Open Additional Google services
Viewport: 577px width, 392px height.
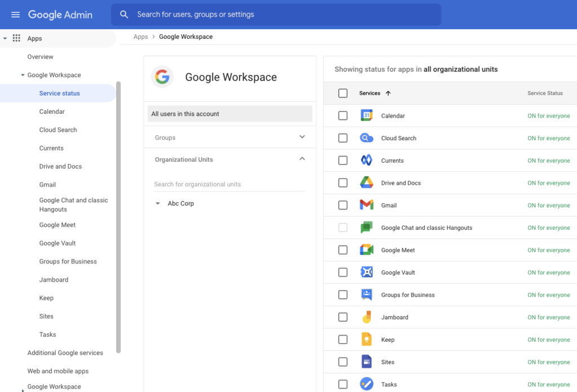click(x=65, y=353)
